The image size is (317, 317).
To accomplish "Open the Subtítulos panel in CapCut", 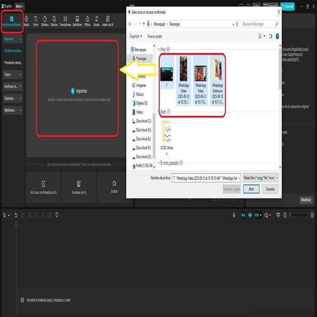I will (x=77, y=22).
